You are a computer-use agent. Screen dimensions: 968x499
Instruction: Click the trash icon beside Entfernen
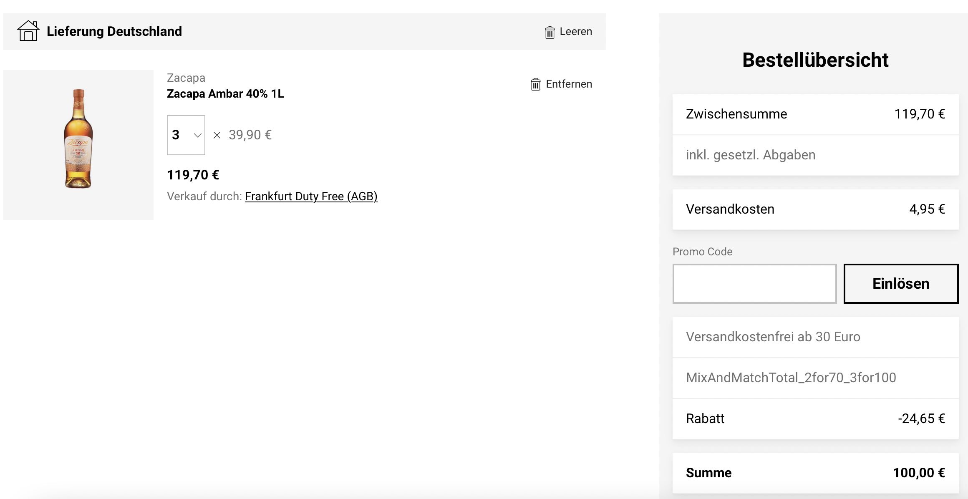coord(535,84)
